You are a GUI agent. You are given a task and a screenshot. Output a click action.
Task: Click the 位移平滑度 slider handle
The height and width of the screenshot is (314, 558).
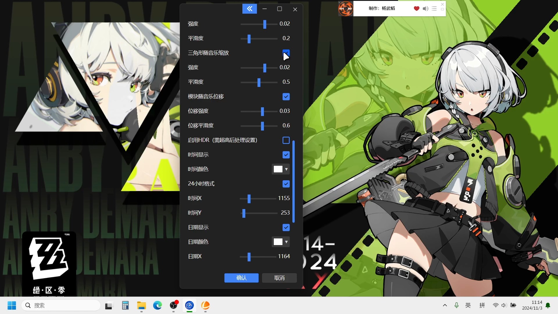[x=262, y=126]
